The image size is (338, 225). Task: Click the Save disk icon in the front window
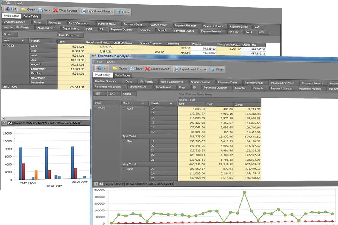[132, 68]
